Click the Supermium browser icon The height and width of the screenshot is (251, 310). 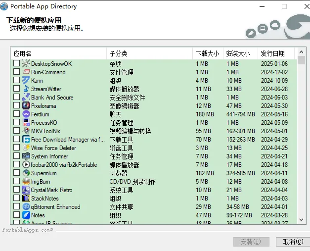tap(26, 173)
